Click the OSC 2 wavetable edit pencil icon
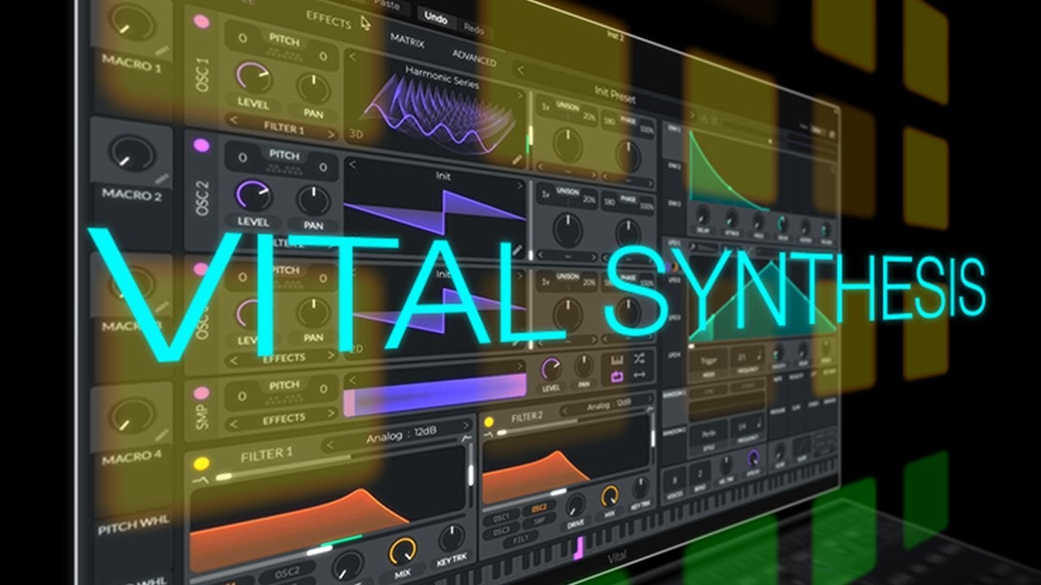Screen dimensions: 1041x585 point(517,249)
